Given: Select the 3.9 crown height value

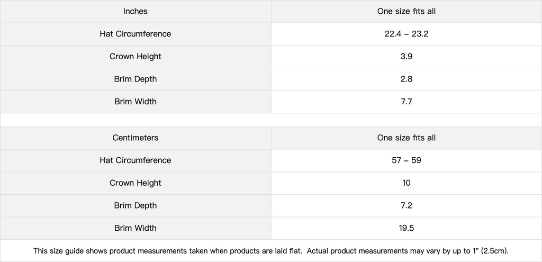Looking at the screenshot, I should pos(406,57).
